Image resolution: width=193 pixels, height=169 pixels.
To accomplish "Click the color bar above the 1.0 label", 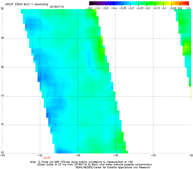I will pos(188,3).
